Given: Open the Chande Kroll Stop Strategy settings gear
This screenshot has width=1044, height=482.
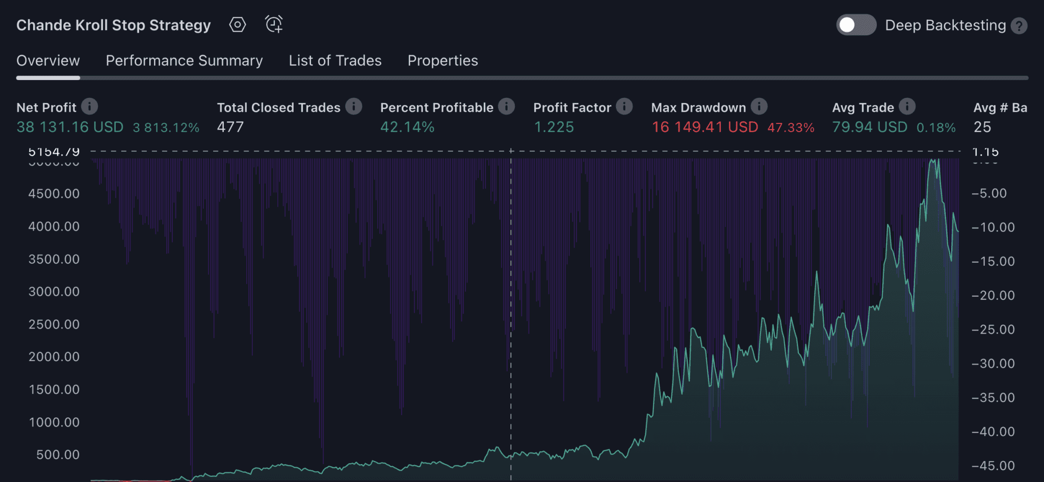Looking at the screenshot, I should click(238, 24).
